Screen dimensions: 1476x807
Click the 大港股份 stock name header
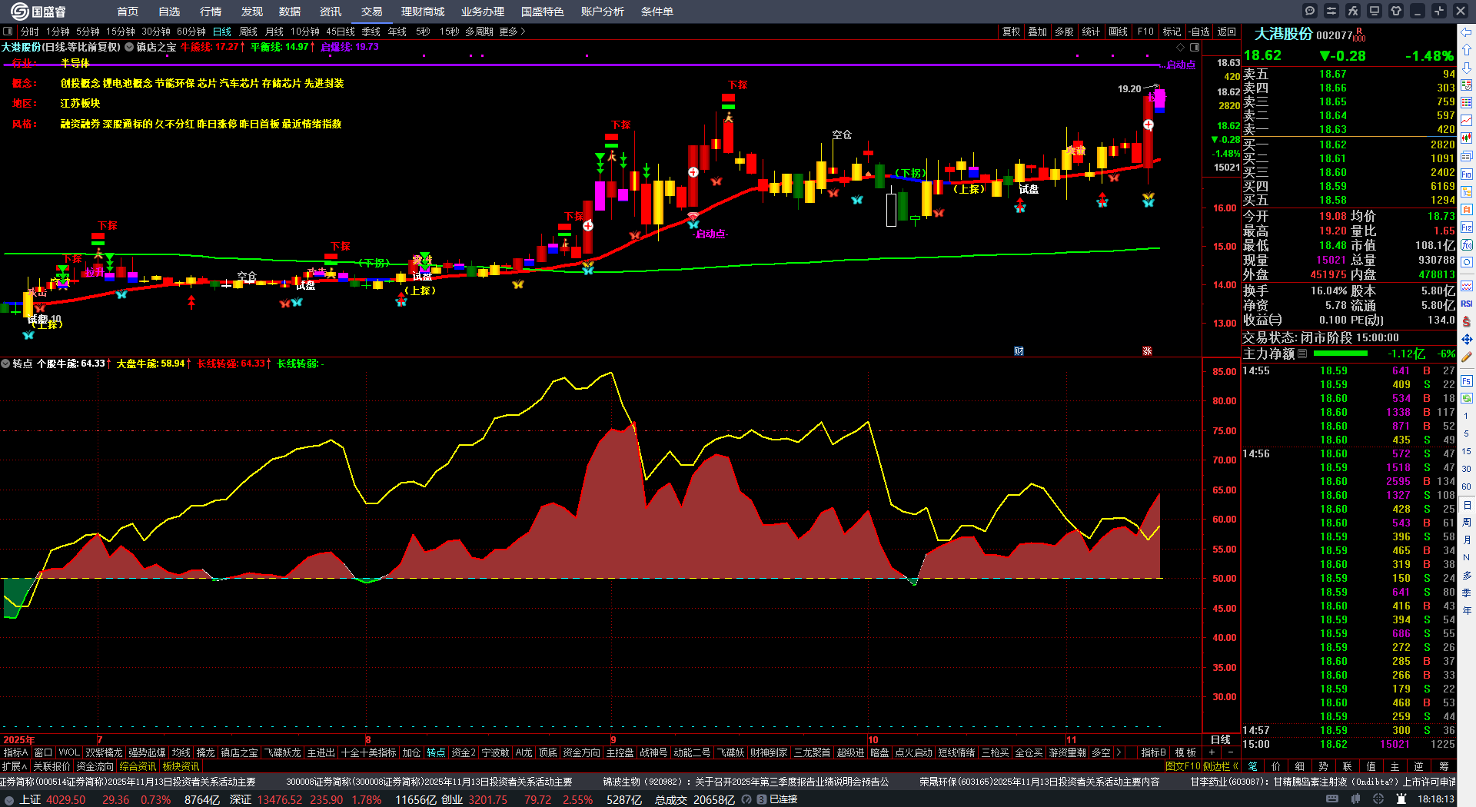1284,35
